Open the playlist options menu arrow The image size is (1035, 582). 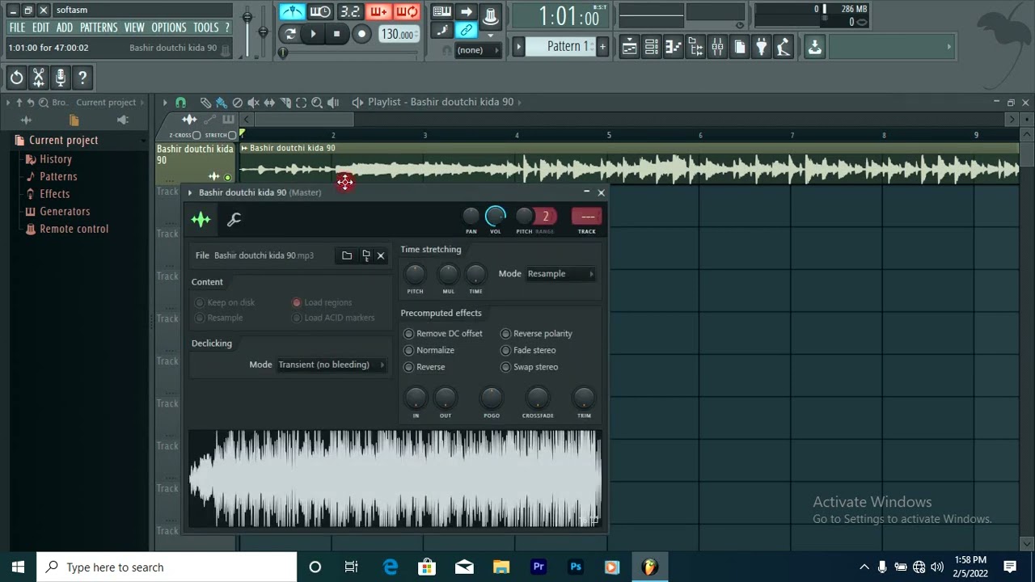(x=165, y=103)
